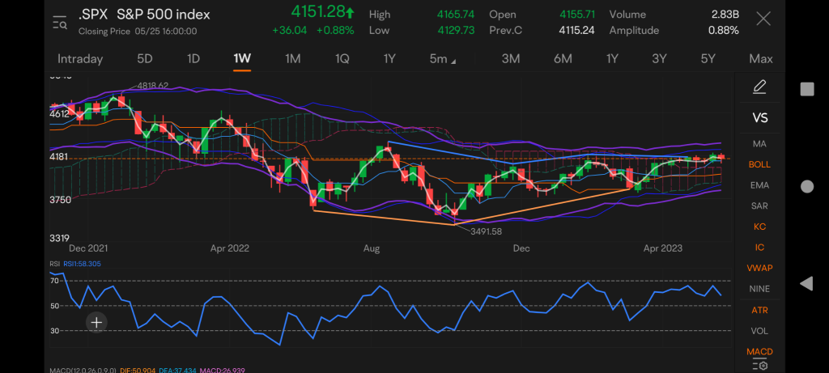Image resolution: width=829 pixels, height=373 pixels.
Task: Tap the RSI1:58.305 indicator label
Action: pos(82,264)
